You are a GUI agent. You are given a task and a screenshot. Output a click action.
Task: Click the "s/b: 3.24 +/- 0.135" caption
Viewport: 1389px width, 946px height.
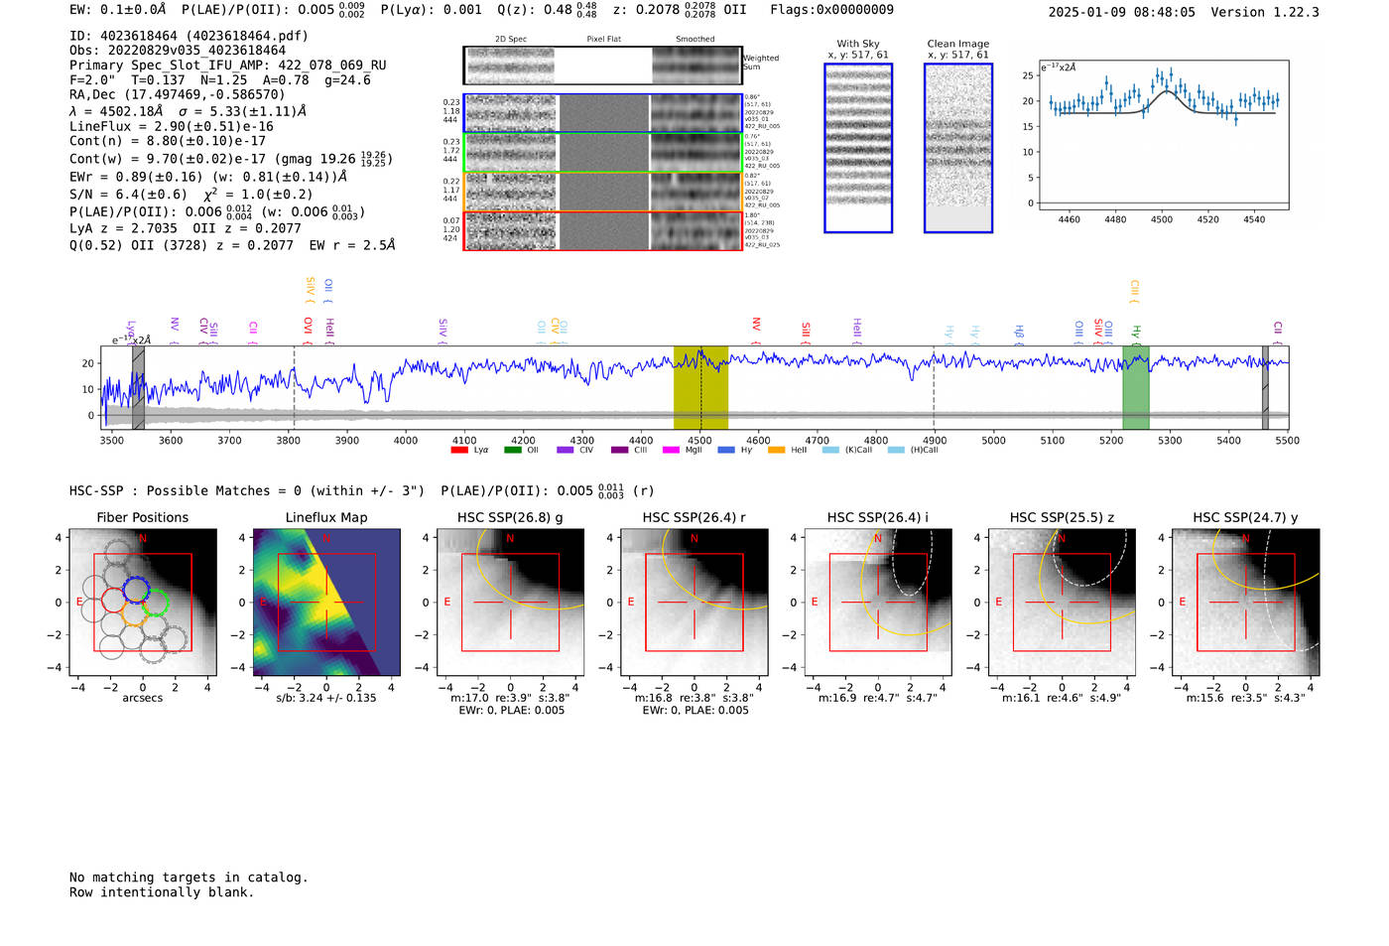coord(326,698)
